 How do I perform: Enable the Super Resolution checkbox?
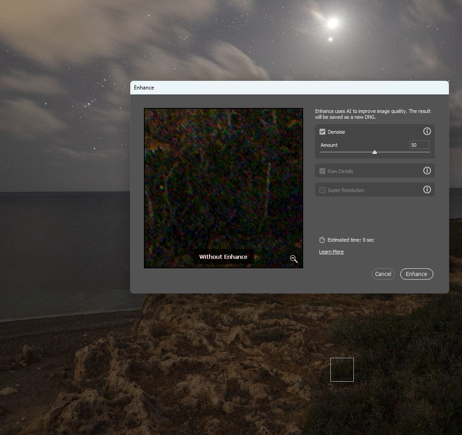click(323, 190)
